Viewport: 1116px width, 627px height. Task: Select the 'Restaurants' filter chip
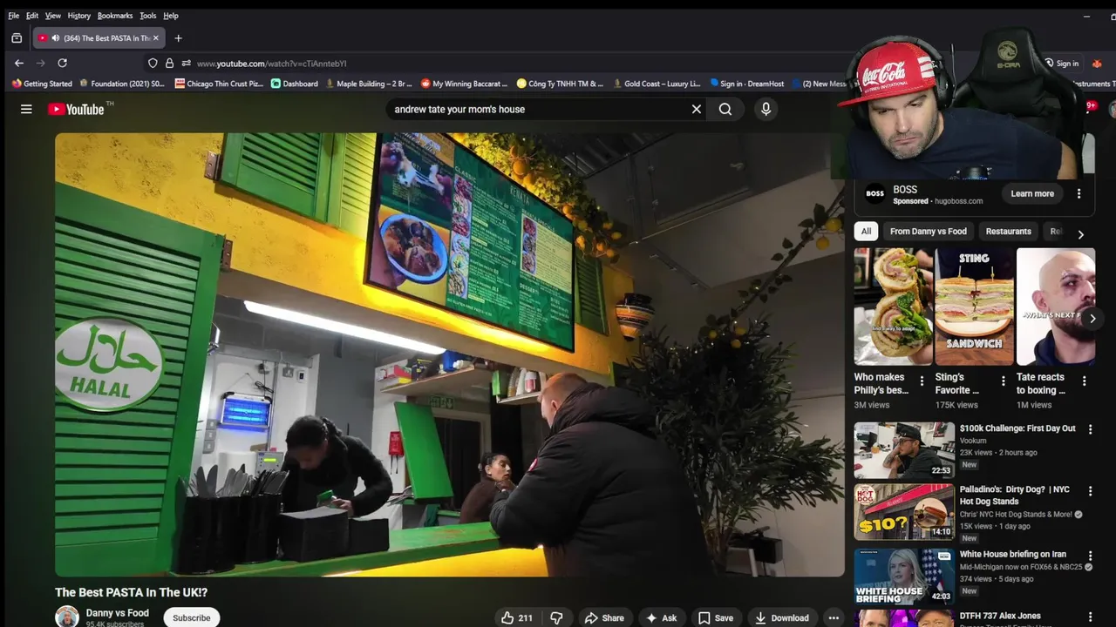tap(1008, 231)
